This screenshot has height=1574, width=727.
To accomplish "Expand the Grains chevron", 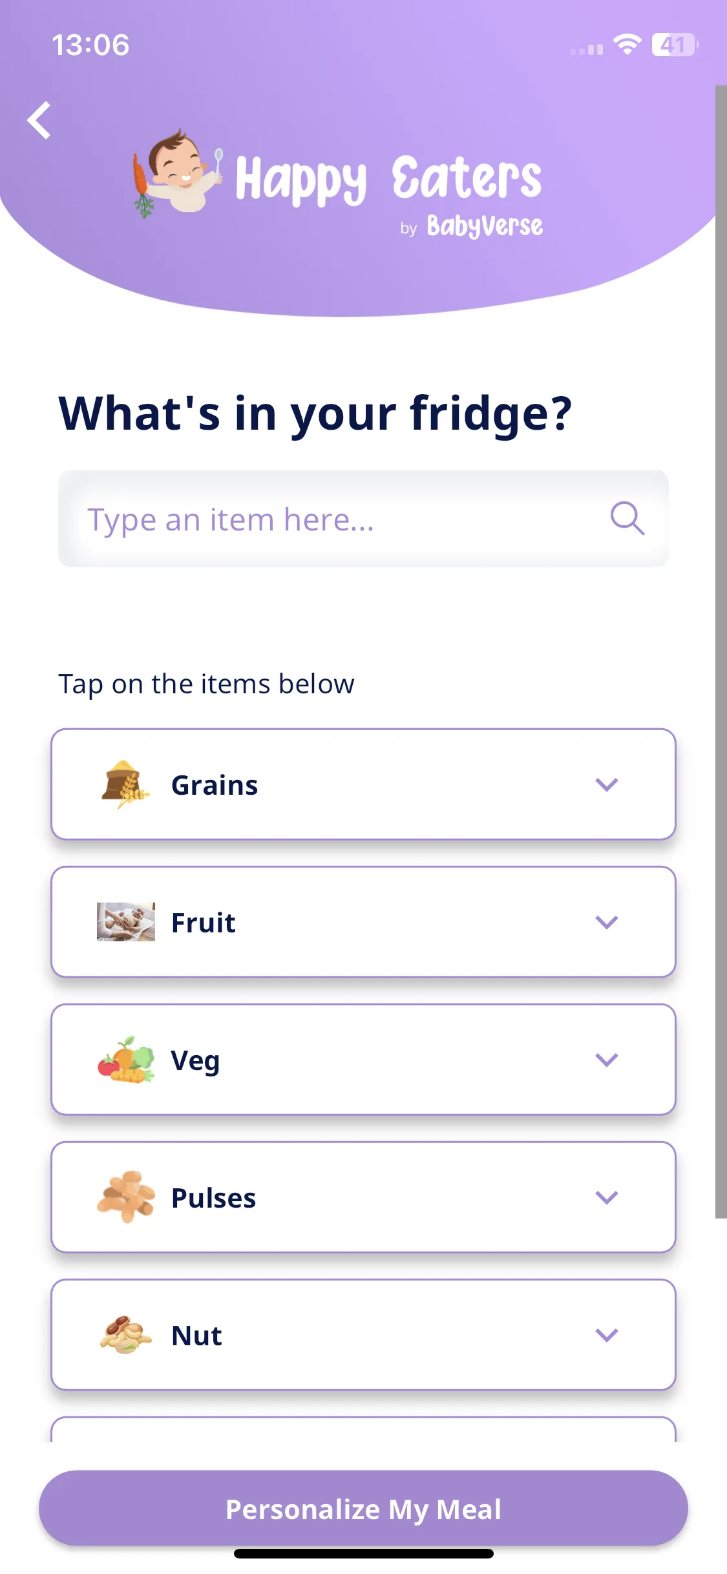I will coord(607,784).
